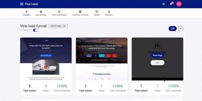Click the Google+ share button in second thumbnail
Image resolution: width=202 pixels, height=101 pixels.
(108, 56)
